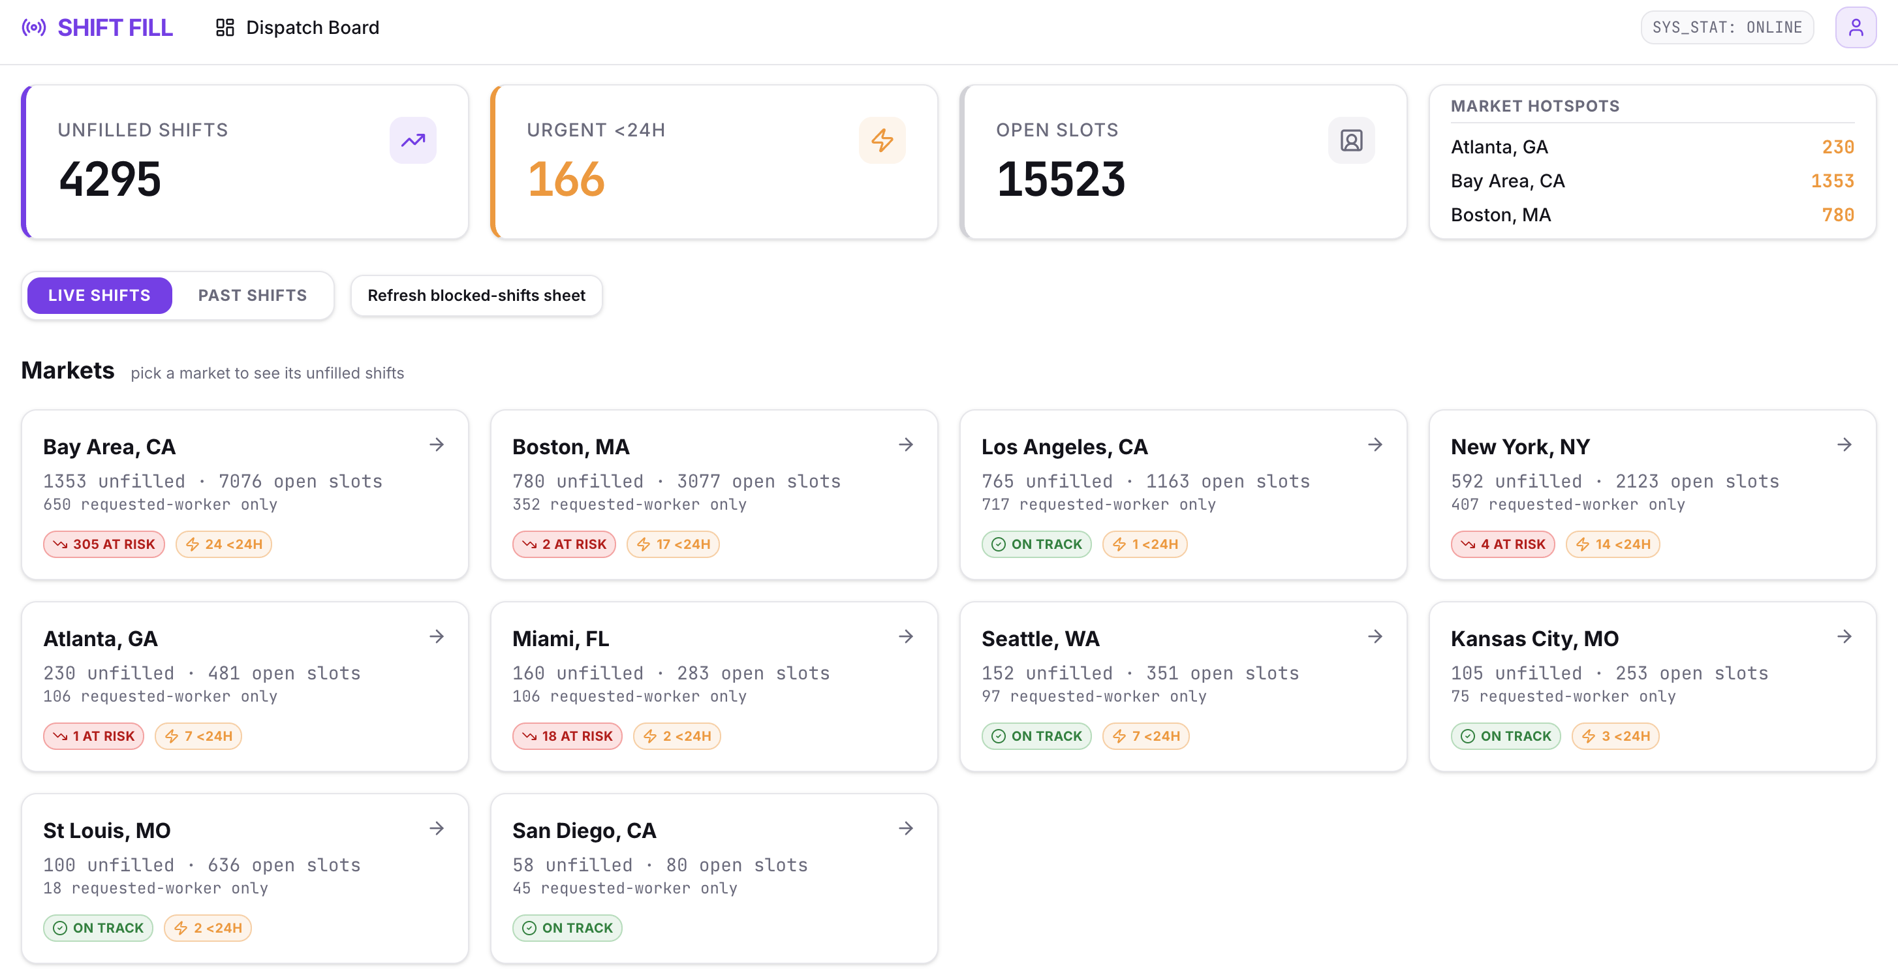This screenshot has height=979, width=1898.
Task: Click the Dispatch Board grid icon
Action: [225, 27]
